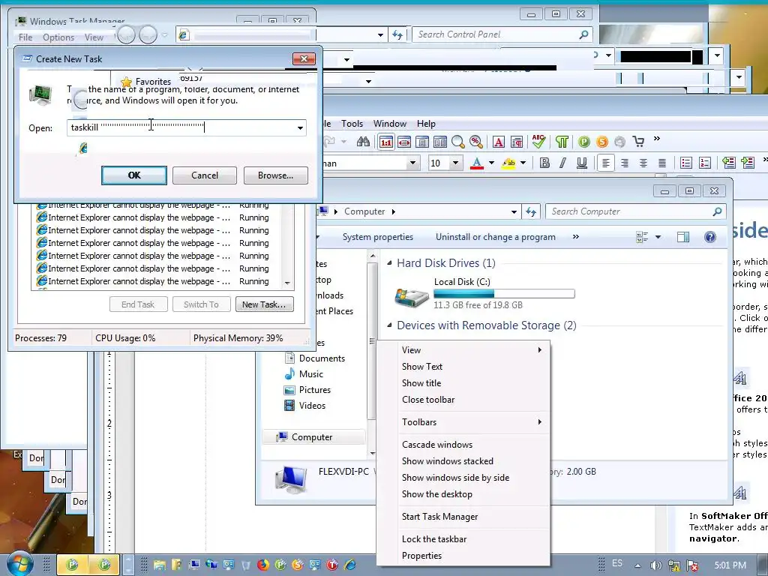This screenshot has width=768, height=576.
Task: Click System properties in Computer window
Action: (x=378, y=237)
